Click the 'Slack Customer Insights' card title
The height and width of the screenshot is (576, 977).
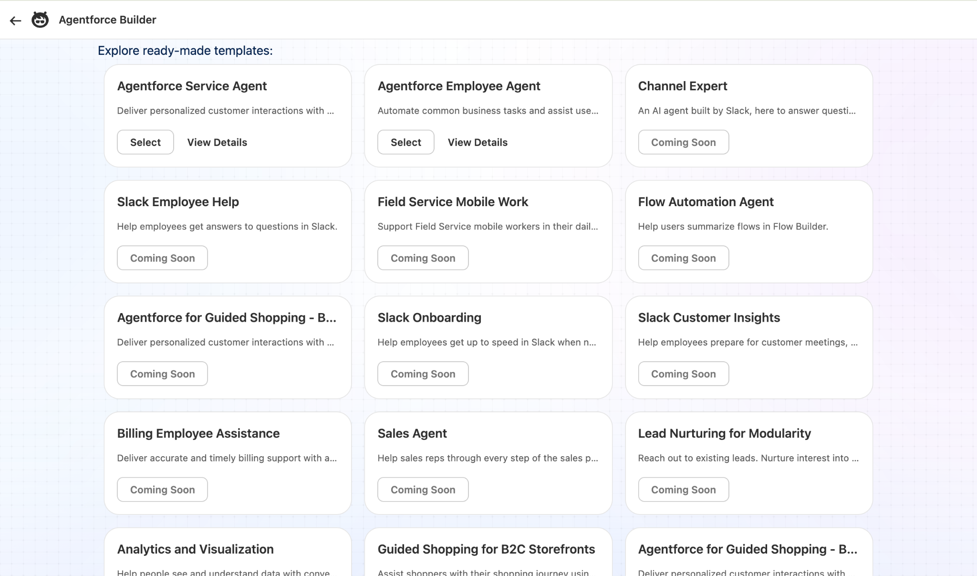pos(709,318)
